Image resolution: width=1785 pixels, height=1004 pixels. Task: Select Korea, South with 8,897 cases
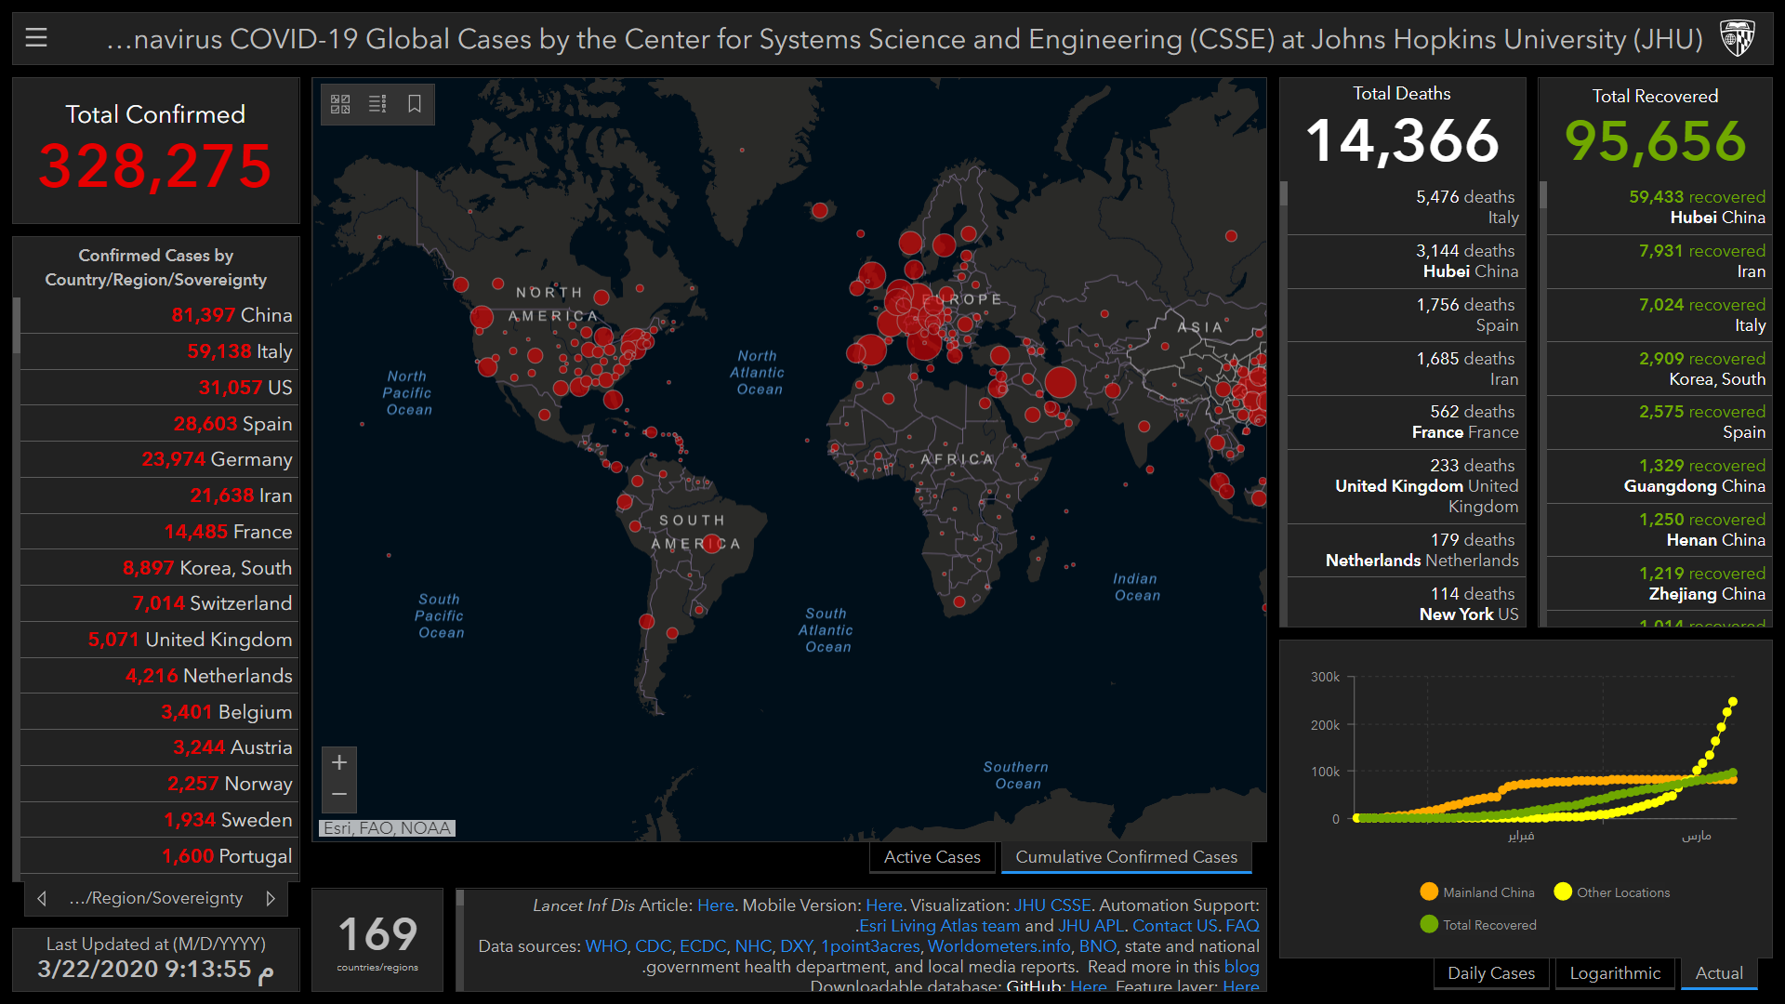[159, 568]
